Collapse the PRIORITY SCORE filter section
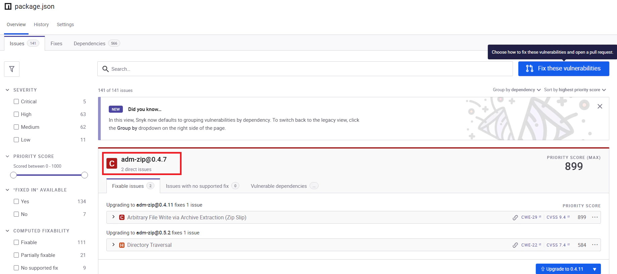 click(x=7, y=156)
